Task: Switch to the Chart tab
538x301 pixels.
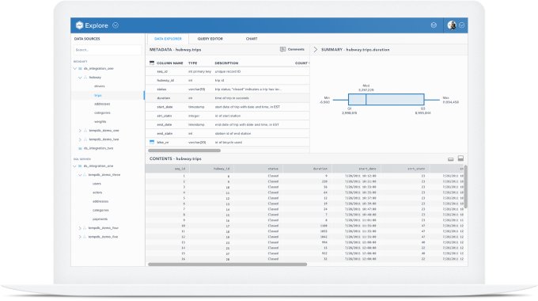Action: click(x=252, y=39)
